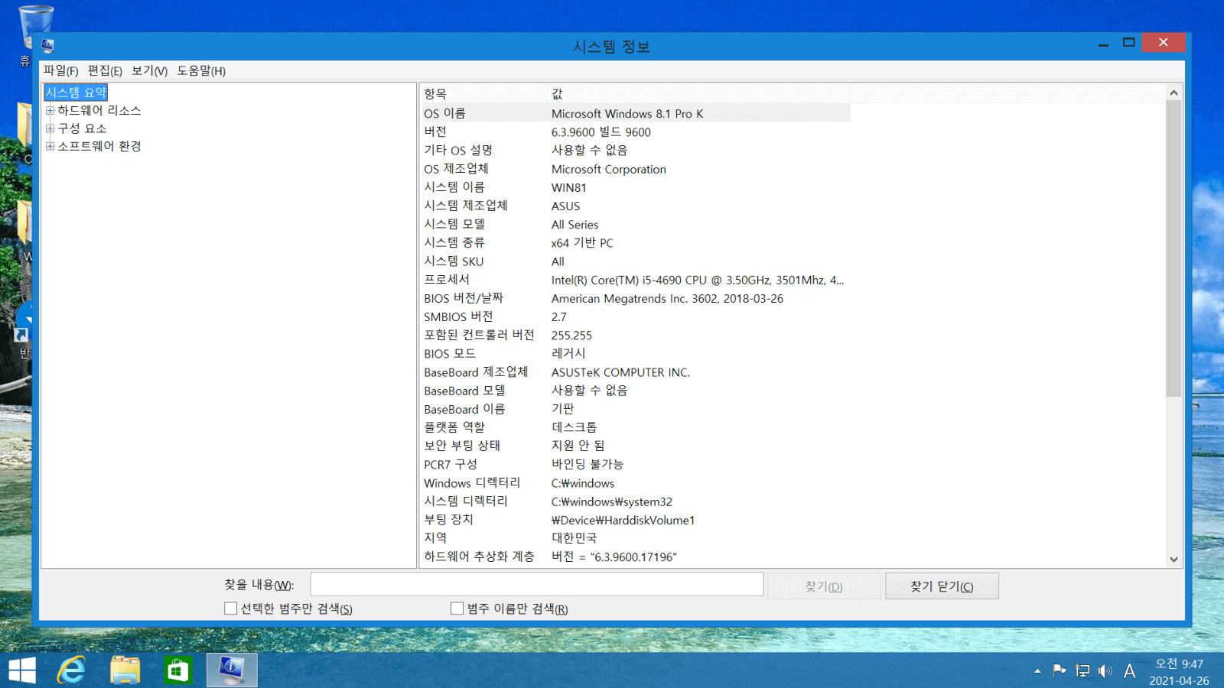
Task: Click the window system menu icon
Action: pyautogui.click(x=47, y=46)
